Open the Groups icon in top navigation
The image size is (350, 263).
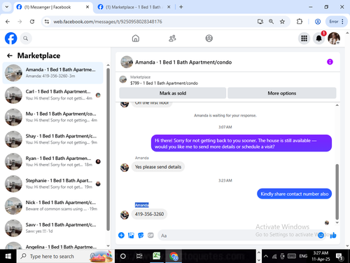click(x=209, y=39)
